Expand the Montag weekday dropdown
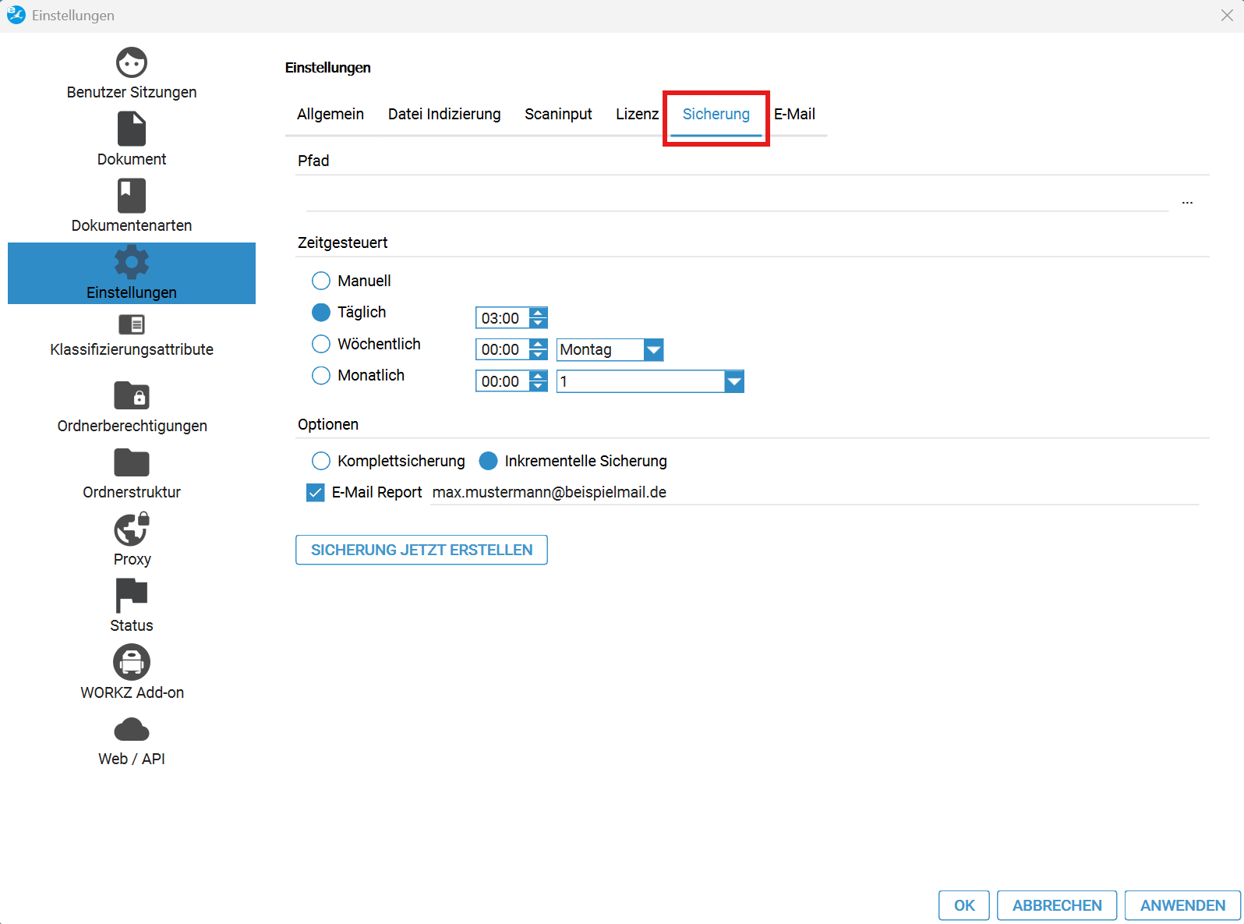The width and height of the screenshot is (1244, 924). click(x=653, y=350)
